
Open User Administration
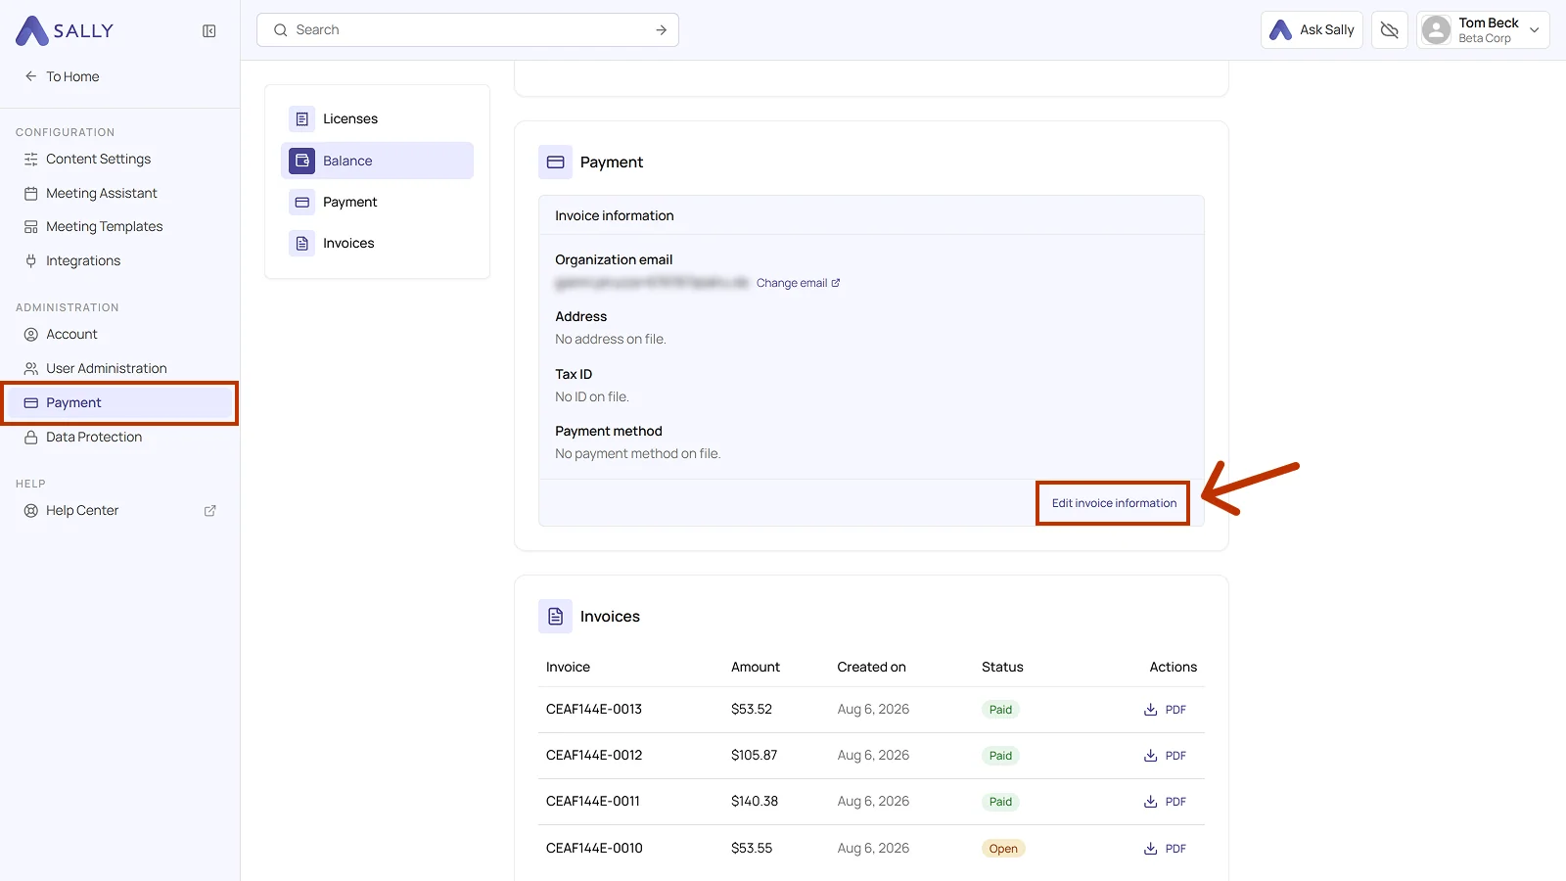[x=106, y=368]
